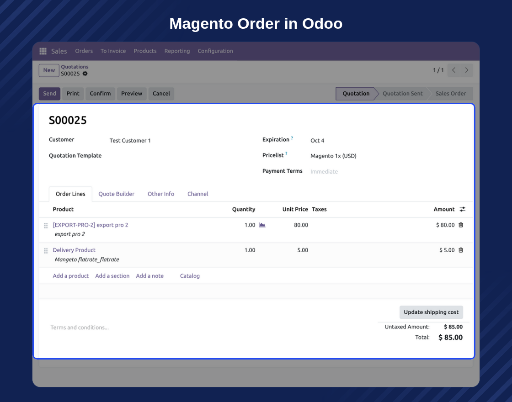Click the gear icon next to S00025
Image resolution: width=512 pixels, height=402 pixels.
point(85,74)
